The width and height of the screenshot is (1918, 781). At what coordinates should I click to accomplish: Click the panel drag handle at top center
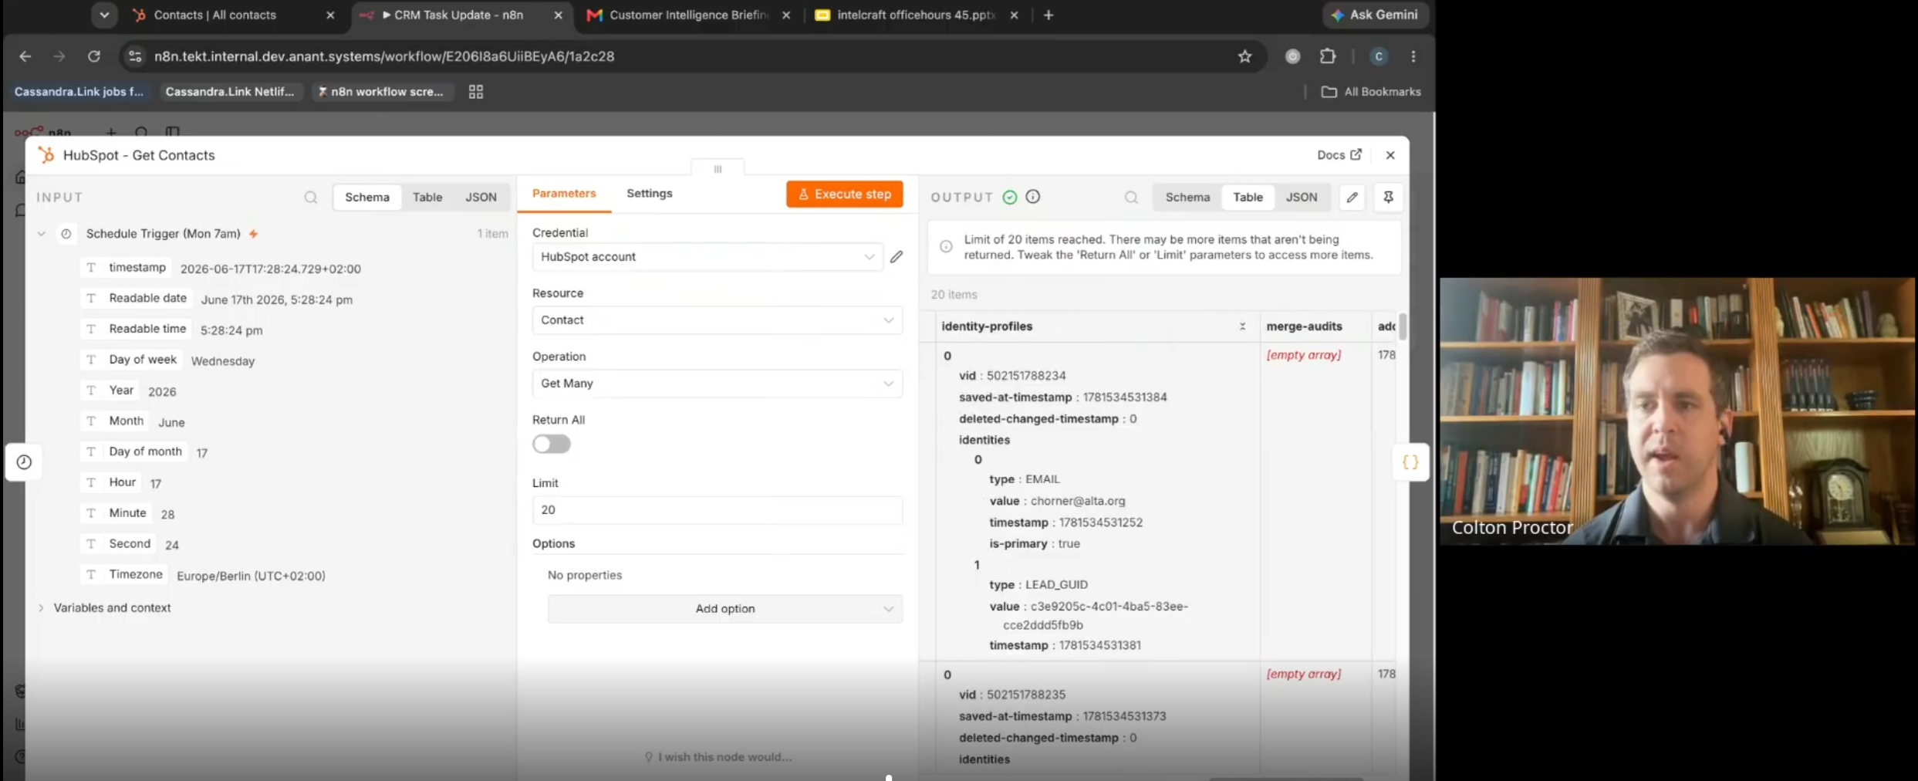[x=718, y=169]
